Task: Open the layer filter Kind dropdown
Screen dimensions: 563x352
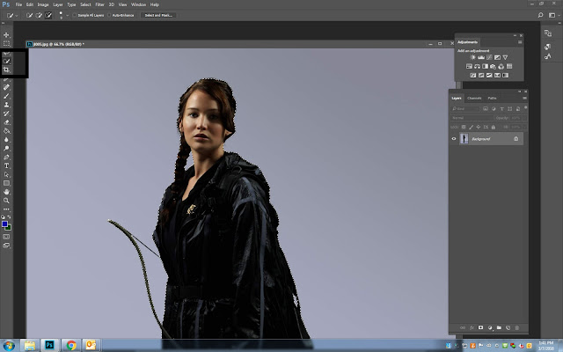Action: [465, 108]
